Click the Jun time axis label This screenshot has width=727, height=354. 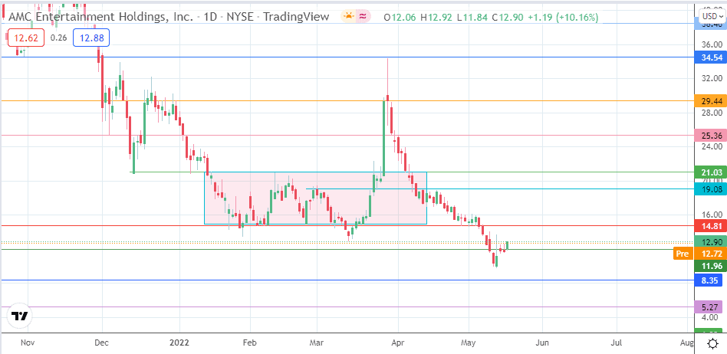pyautogui.click(x=542, y=343)
